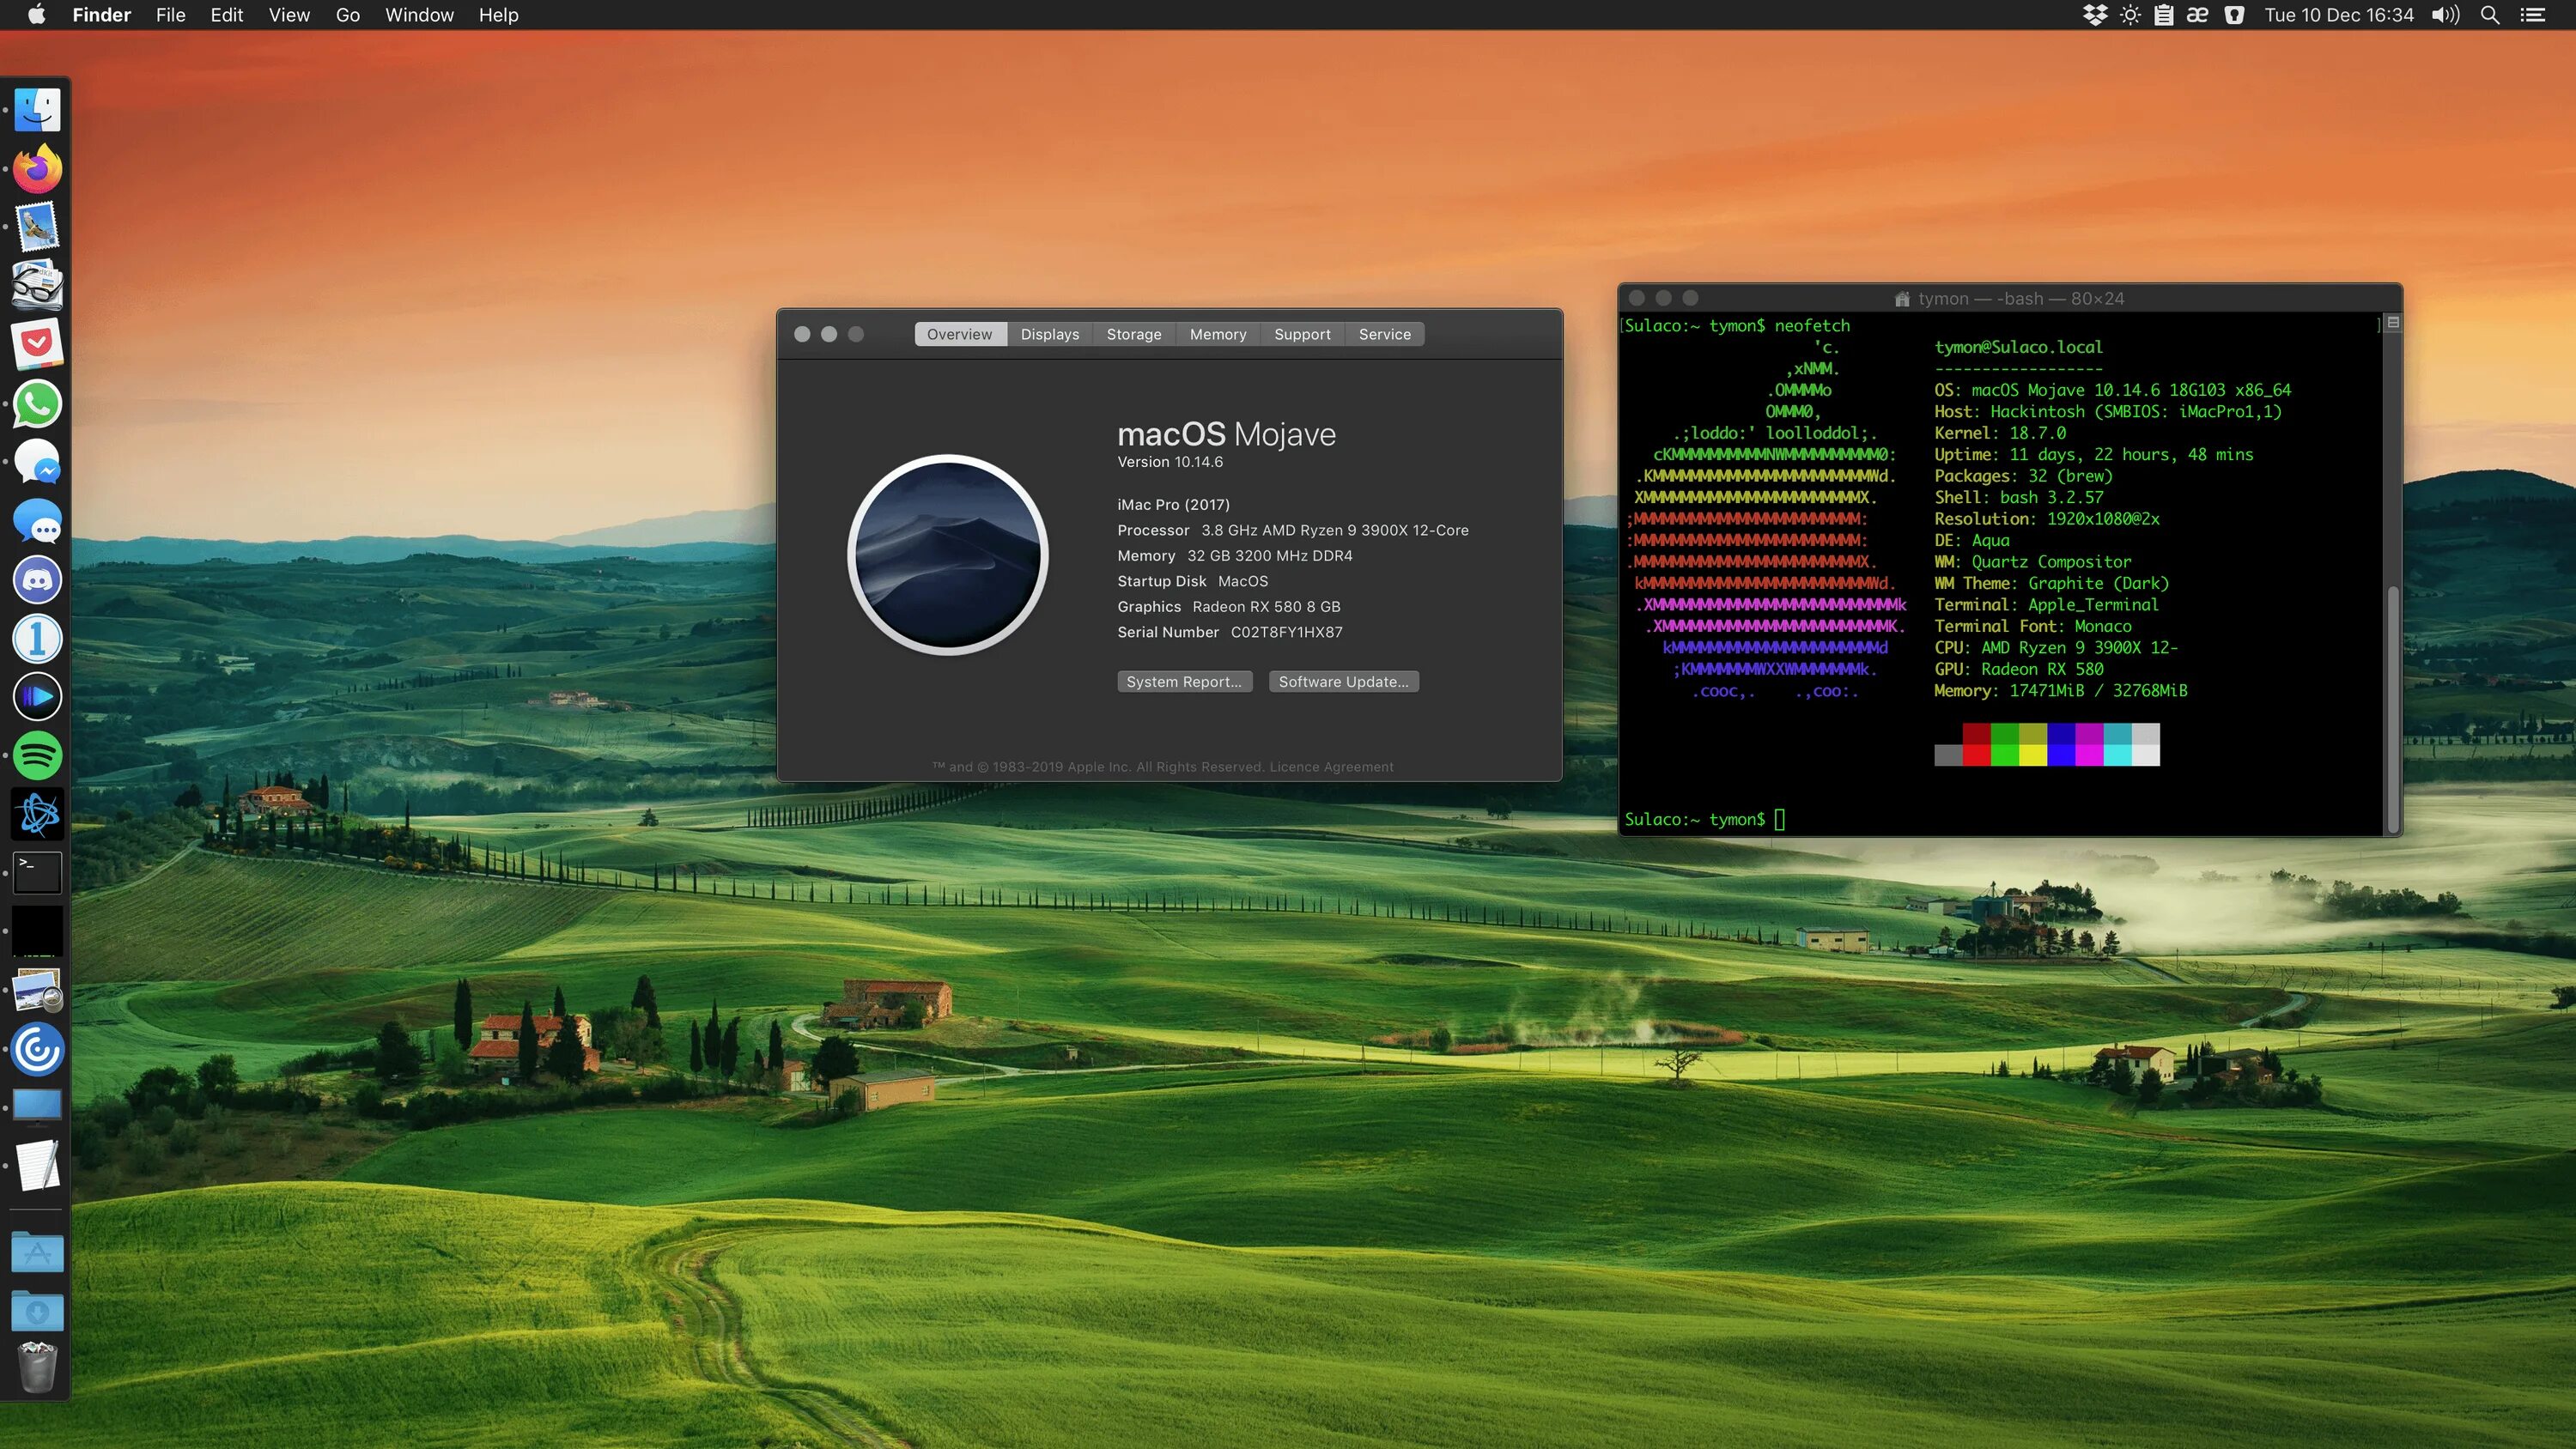
Task: Select the Focus/Target icon in dock
Action: (x=35, y=1049)
